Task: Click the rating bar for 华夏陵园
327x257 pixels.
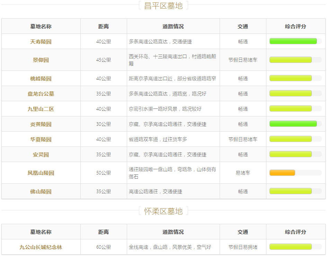Action: (x=291, y=139)
